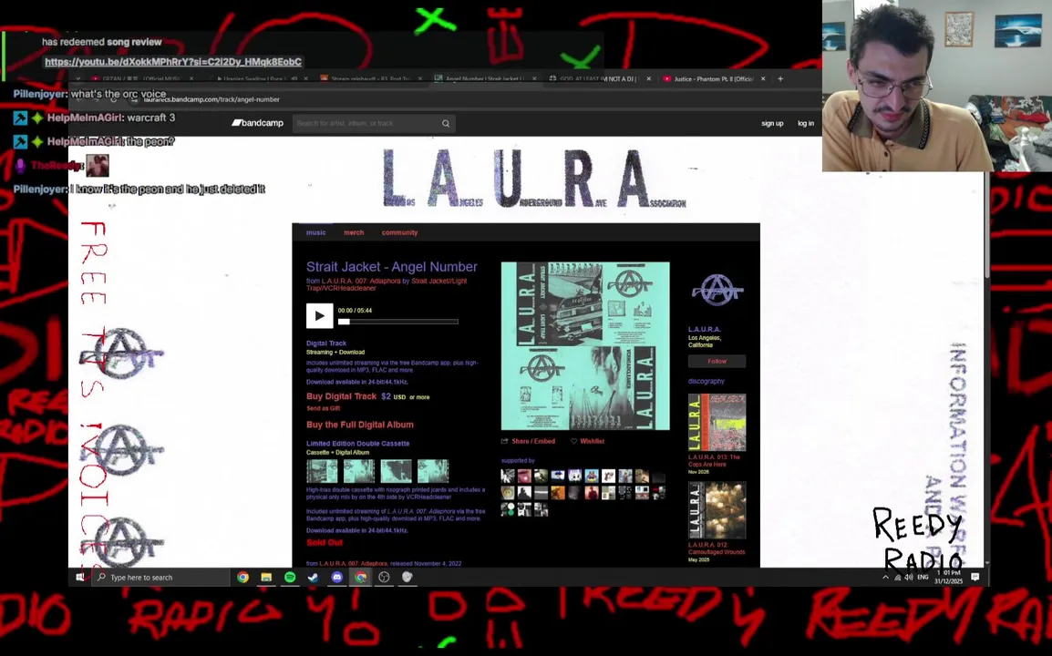Focus the artist, album, or track search field
This screenshot has height=656, width=1052.
pos(367,123)
